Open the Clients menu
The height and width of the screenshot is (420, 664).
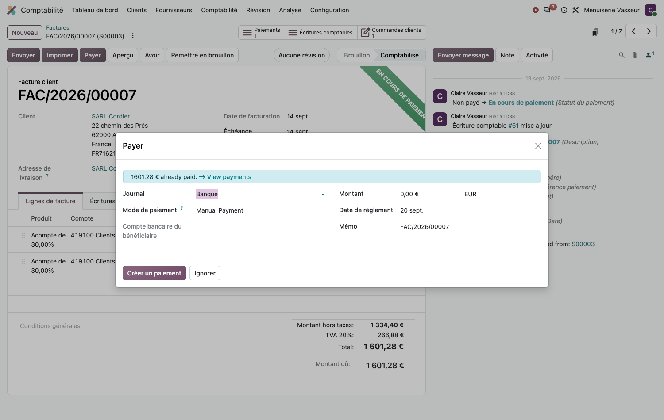tap(137, 10)
